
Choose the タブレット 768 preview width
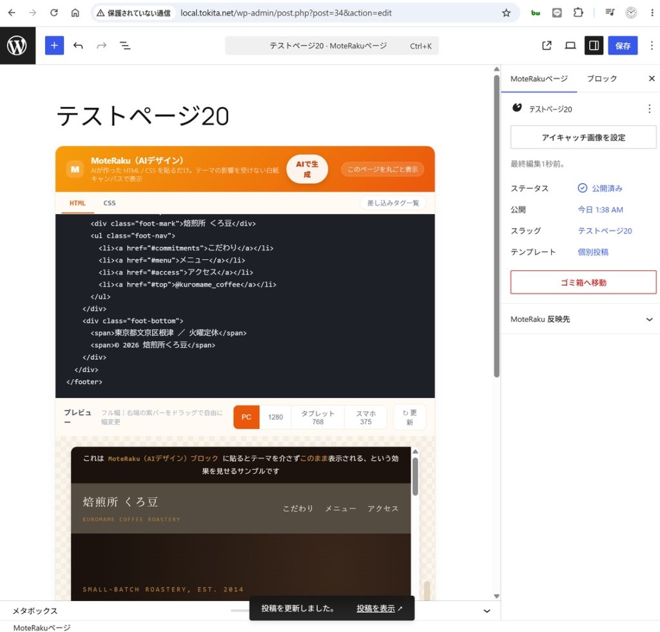[318, 417]
